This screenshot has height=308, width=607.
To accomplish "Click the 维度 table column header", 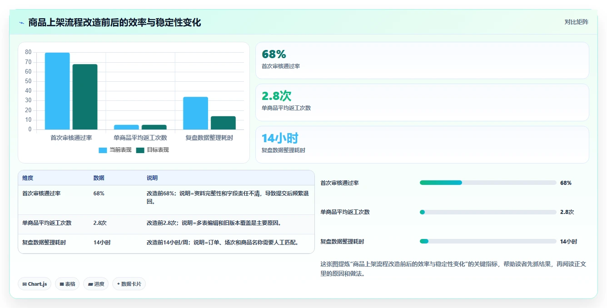I will point(28,178).
